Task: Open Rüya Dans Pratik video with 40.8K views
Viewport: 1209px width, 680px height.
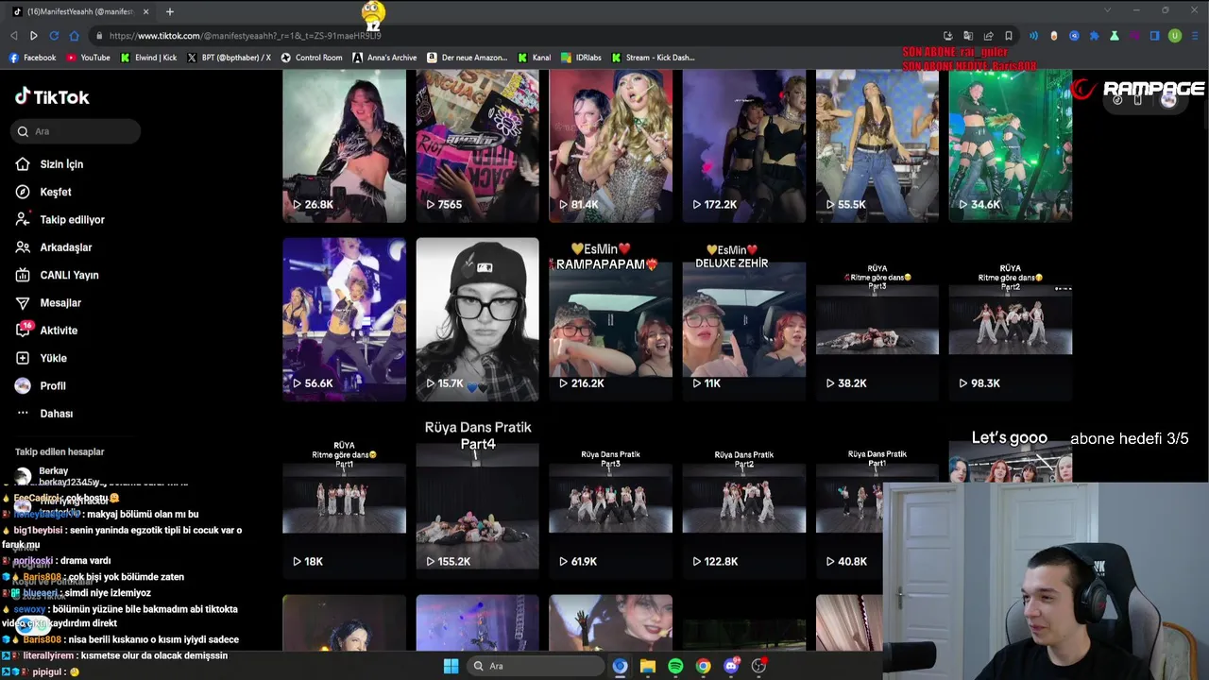Action: (849, 498)
